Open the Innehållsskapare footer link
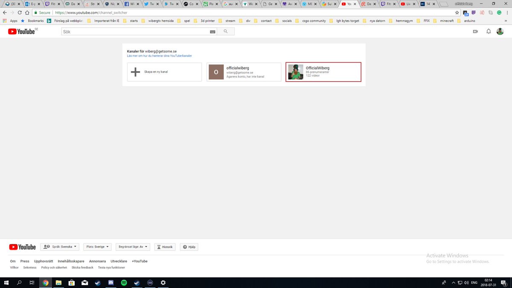The height and width of the screenshot is (288, 512). tap(71, 261)
